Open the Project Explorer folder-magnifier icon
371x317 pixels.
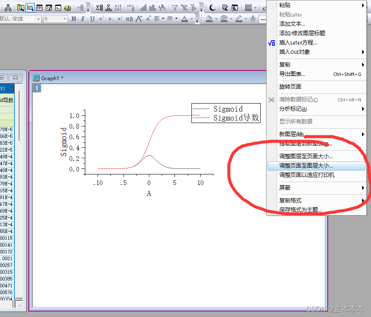pyautogui.click(x=20, y=8)
